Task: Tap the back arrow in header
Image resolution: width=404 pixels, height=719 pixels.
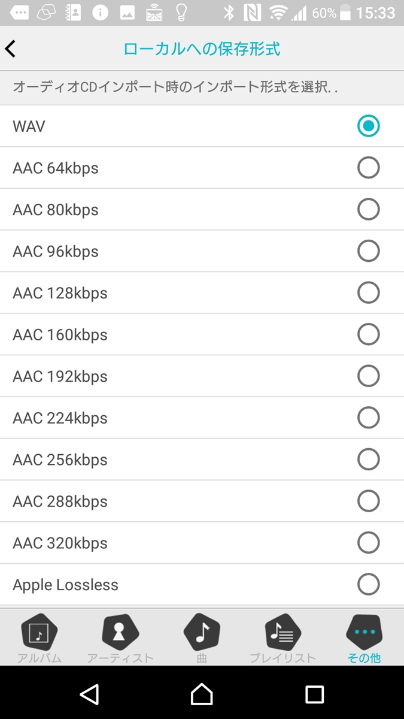Action: point(11,49)
